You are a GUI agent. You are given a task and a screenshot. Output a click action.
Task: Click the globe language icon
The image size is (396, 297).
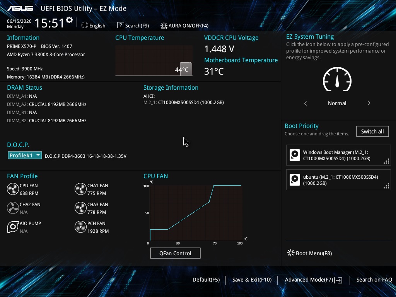85,25
